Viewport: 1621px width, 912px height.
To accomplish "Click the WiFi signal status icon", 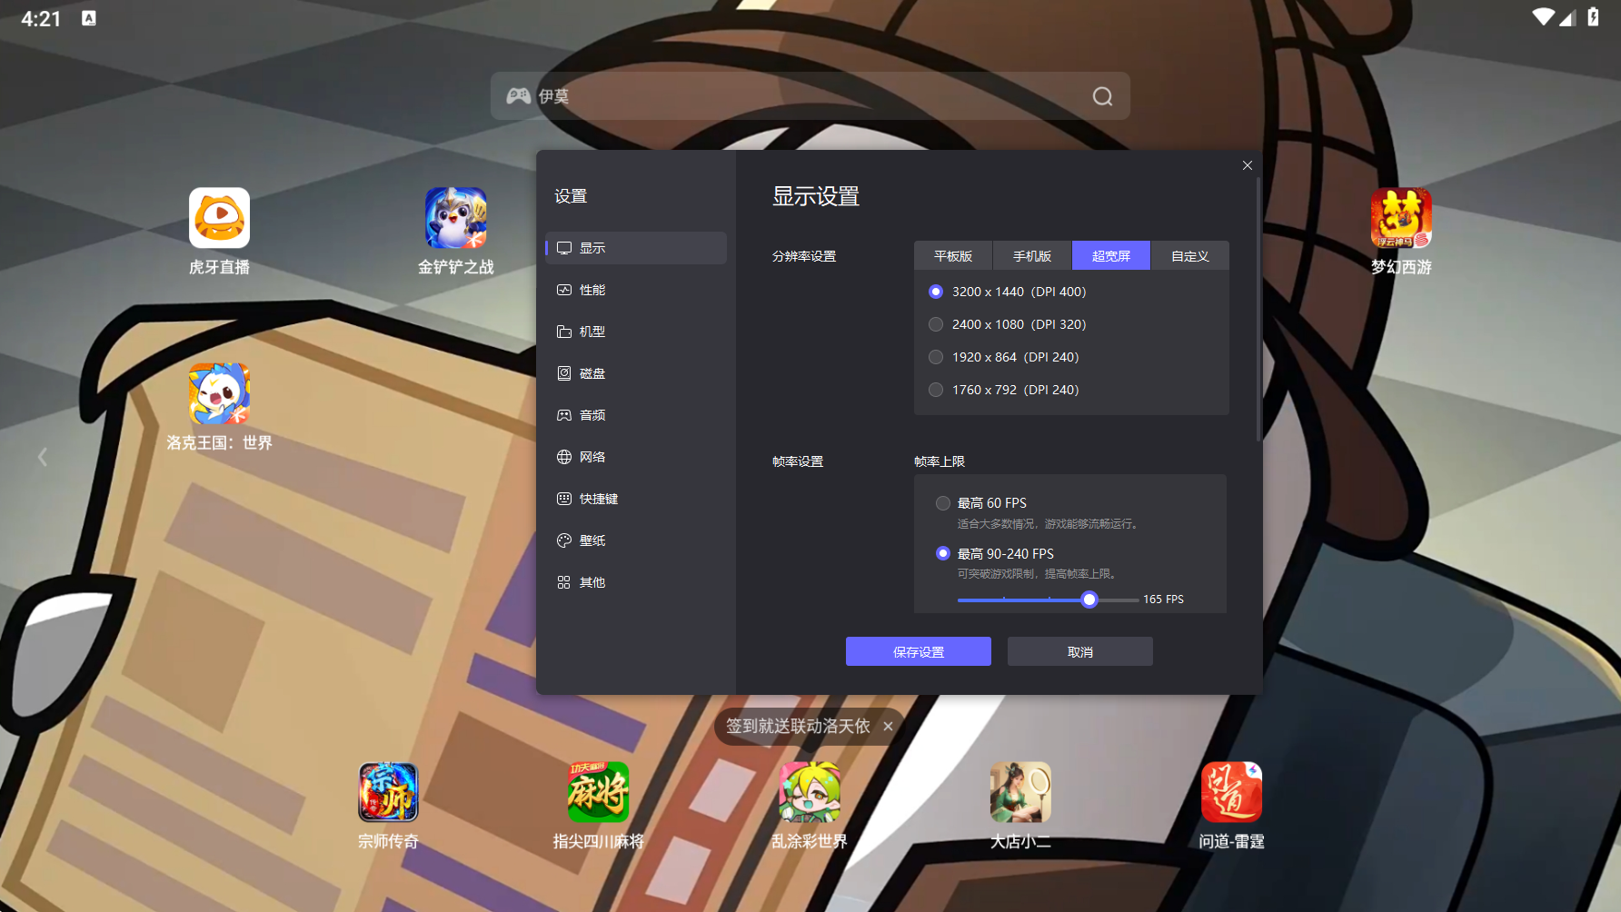I will tap(1543, 17).
